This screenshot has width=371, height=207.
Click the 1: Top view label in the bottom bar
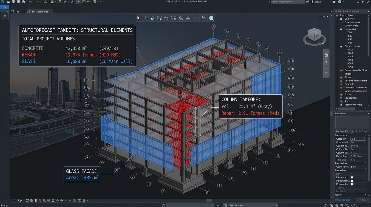[x=18, y=201]
